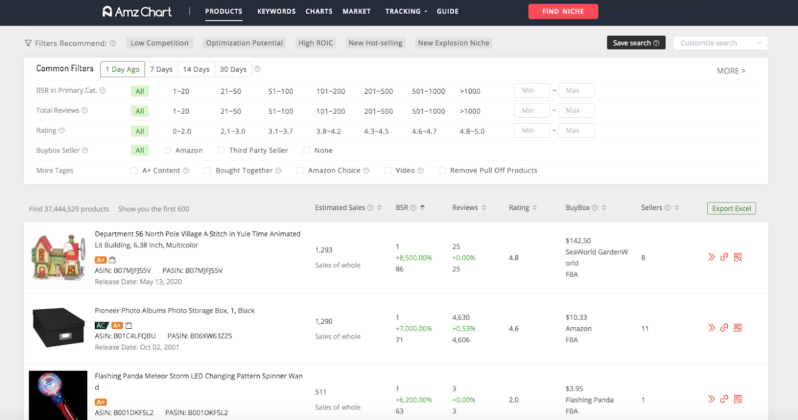This screenshot has width=798, height=420.
Task: Click the filter funnel icon
Action: (x=28, y=43)
